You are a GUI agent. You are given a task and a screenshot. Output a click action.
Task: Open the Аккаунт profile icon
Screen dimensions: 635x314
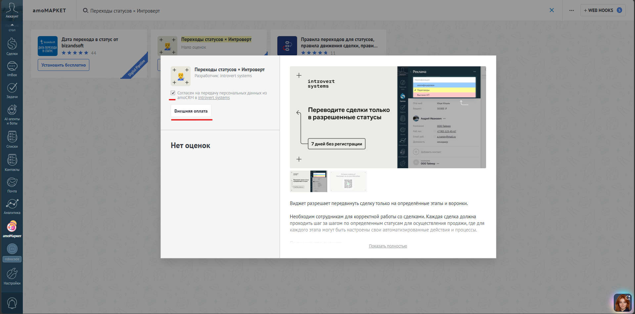[x=12, y=10]
